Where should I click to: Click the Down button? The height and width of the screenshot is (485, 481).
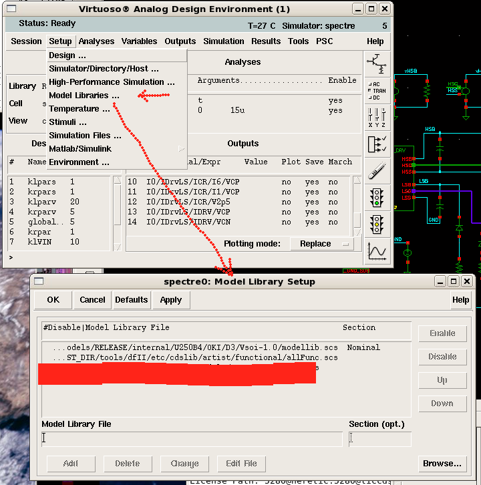(442, 403)
